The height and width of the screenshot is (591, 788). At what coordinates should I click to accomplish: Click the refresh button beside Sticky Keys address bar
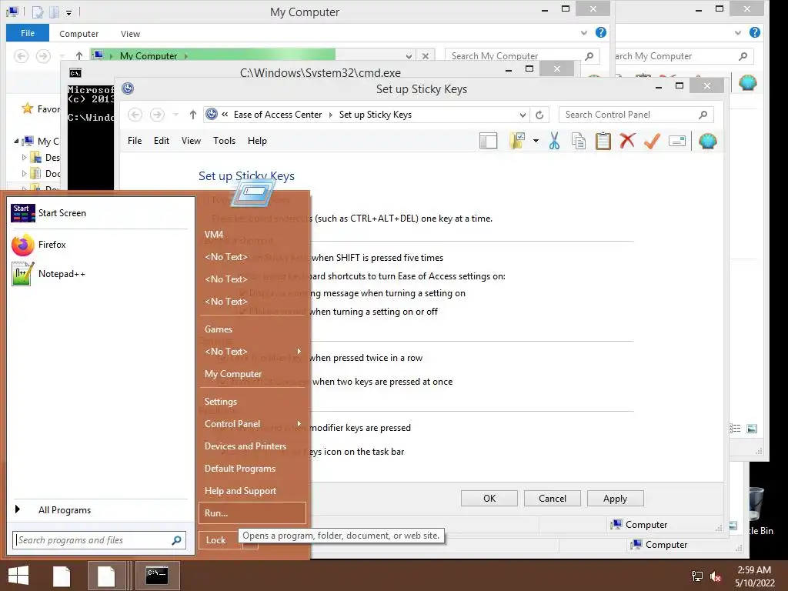[x=539, y=115]
